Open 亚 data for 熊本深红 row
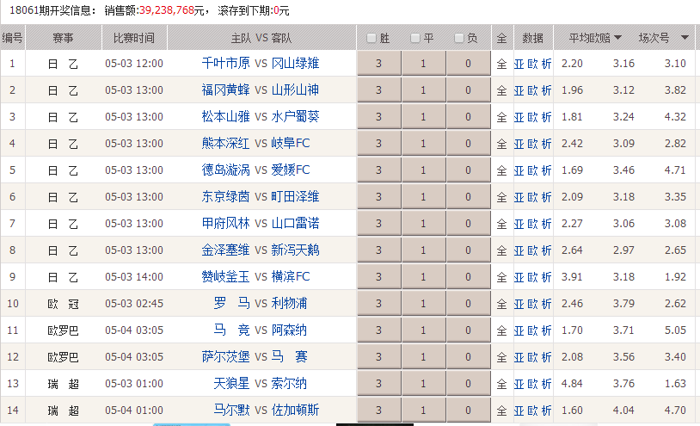Viewport: 700px width, 426px height. 519,144
